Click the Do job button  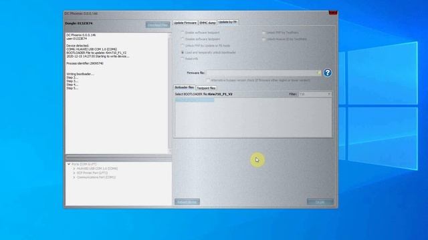(320, 202)
